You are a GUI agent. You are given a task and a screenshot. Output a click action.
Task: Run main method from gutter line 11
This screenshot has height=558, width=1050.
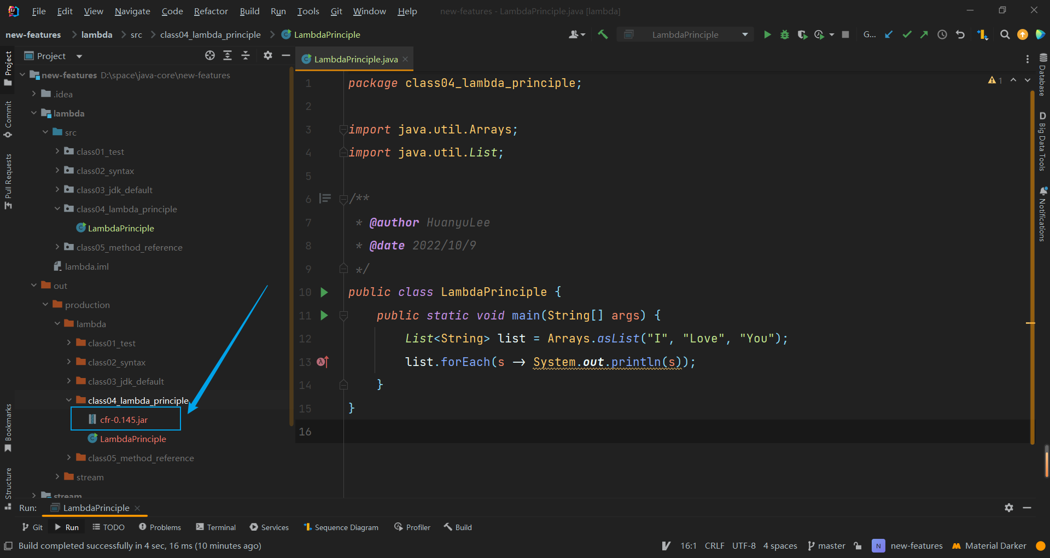(324, 315)
